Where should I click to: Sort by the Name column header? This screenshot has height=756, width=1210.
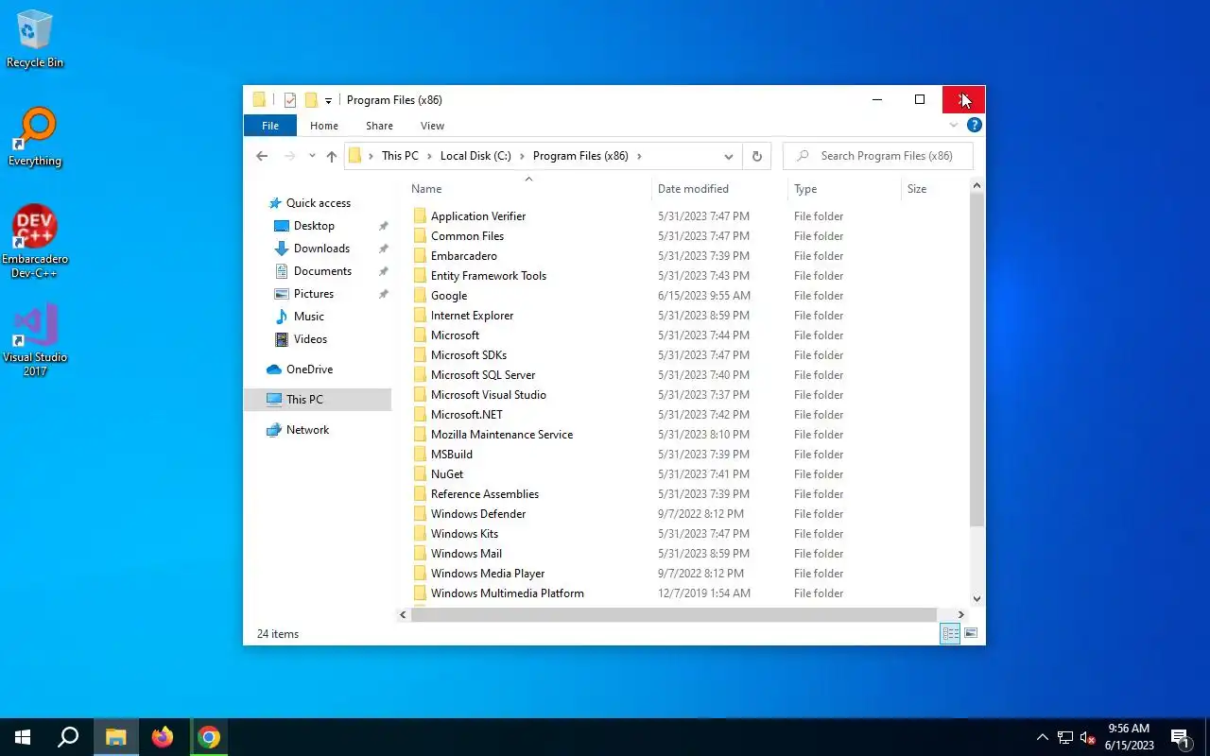click(528, 189)
